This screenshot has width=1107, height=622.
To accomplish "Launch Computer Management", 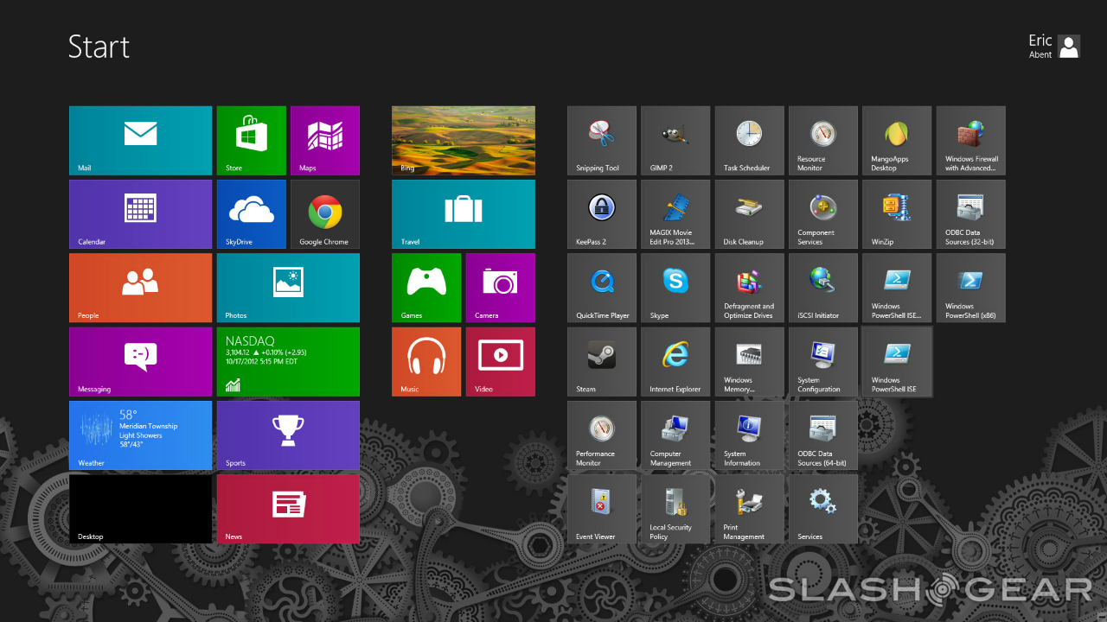I will click(675, 435).
